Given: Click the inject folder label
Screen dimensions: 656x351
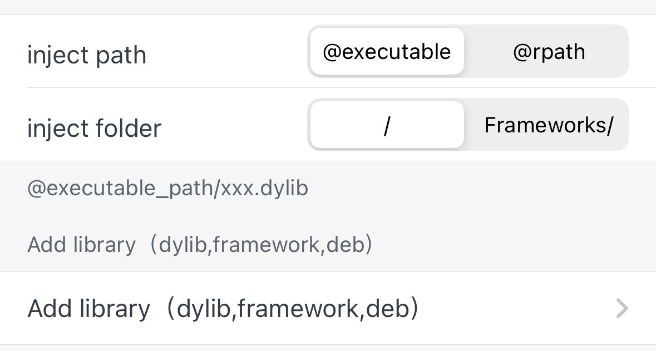Looking at the screenshot, I should [x=94, y=128].
